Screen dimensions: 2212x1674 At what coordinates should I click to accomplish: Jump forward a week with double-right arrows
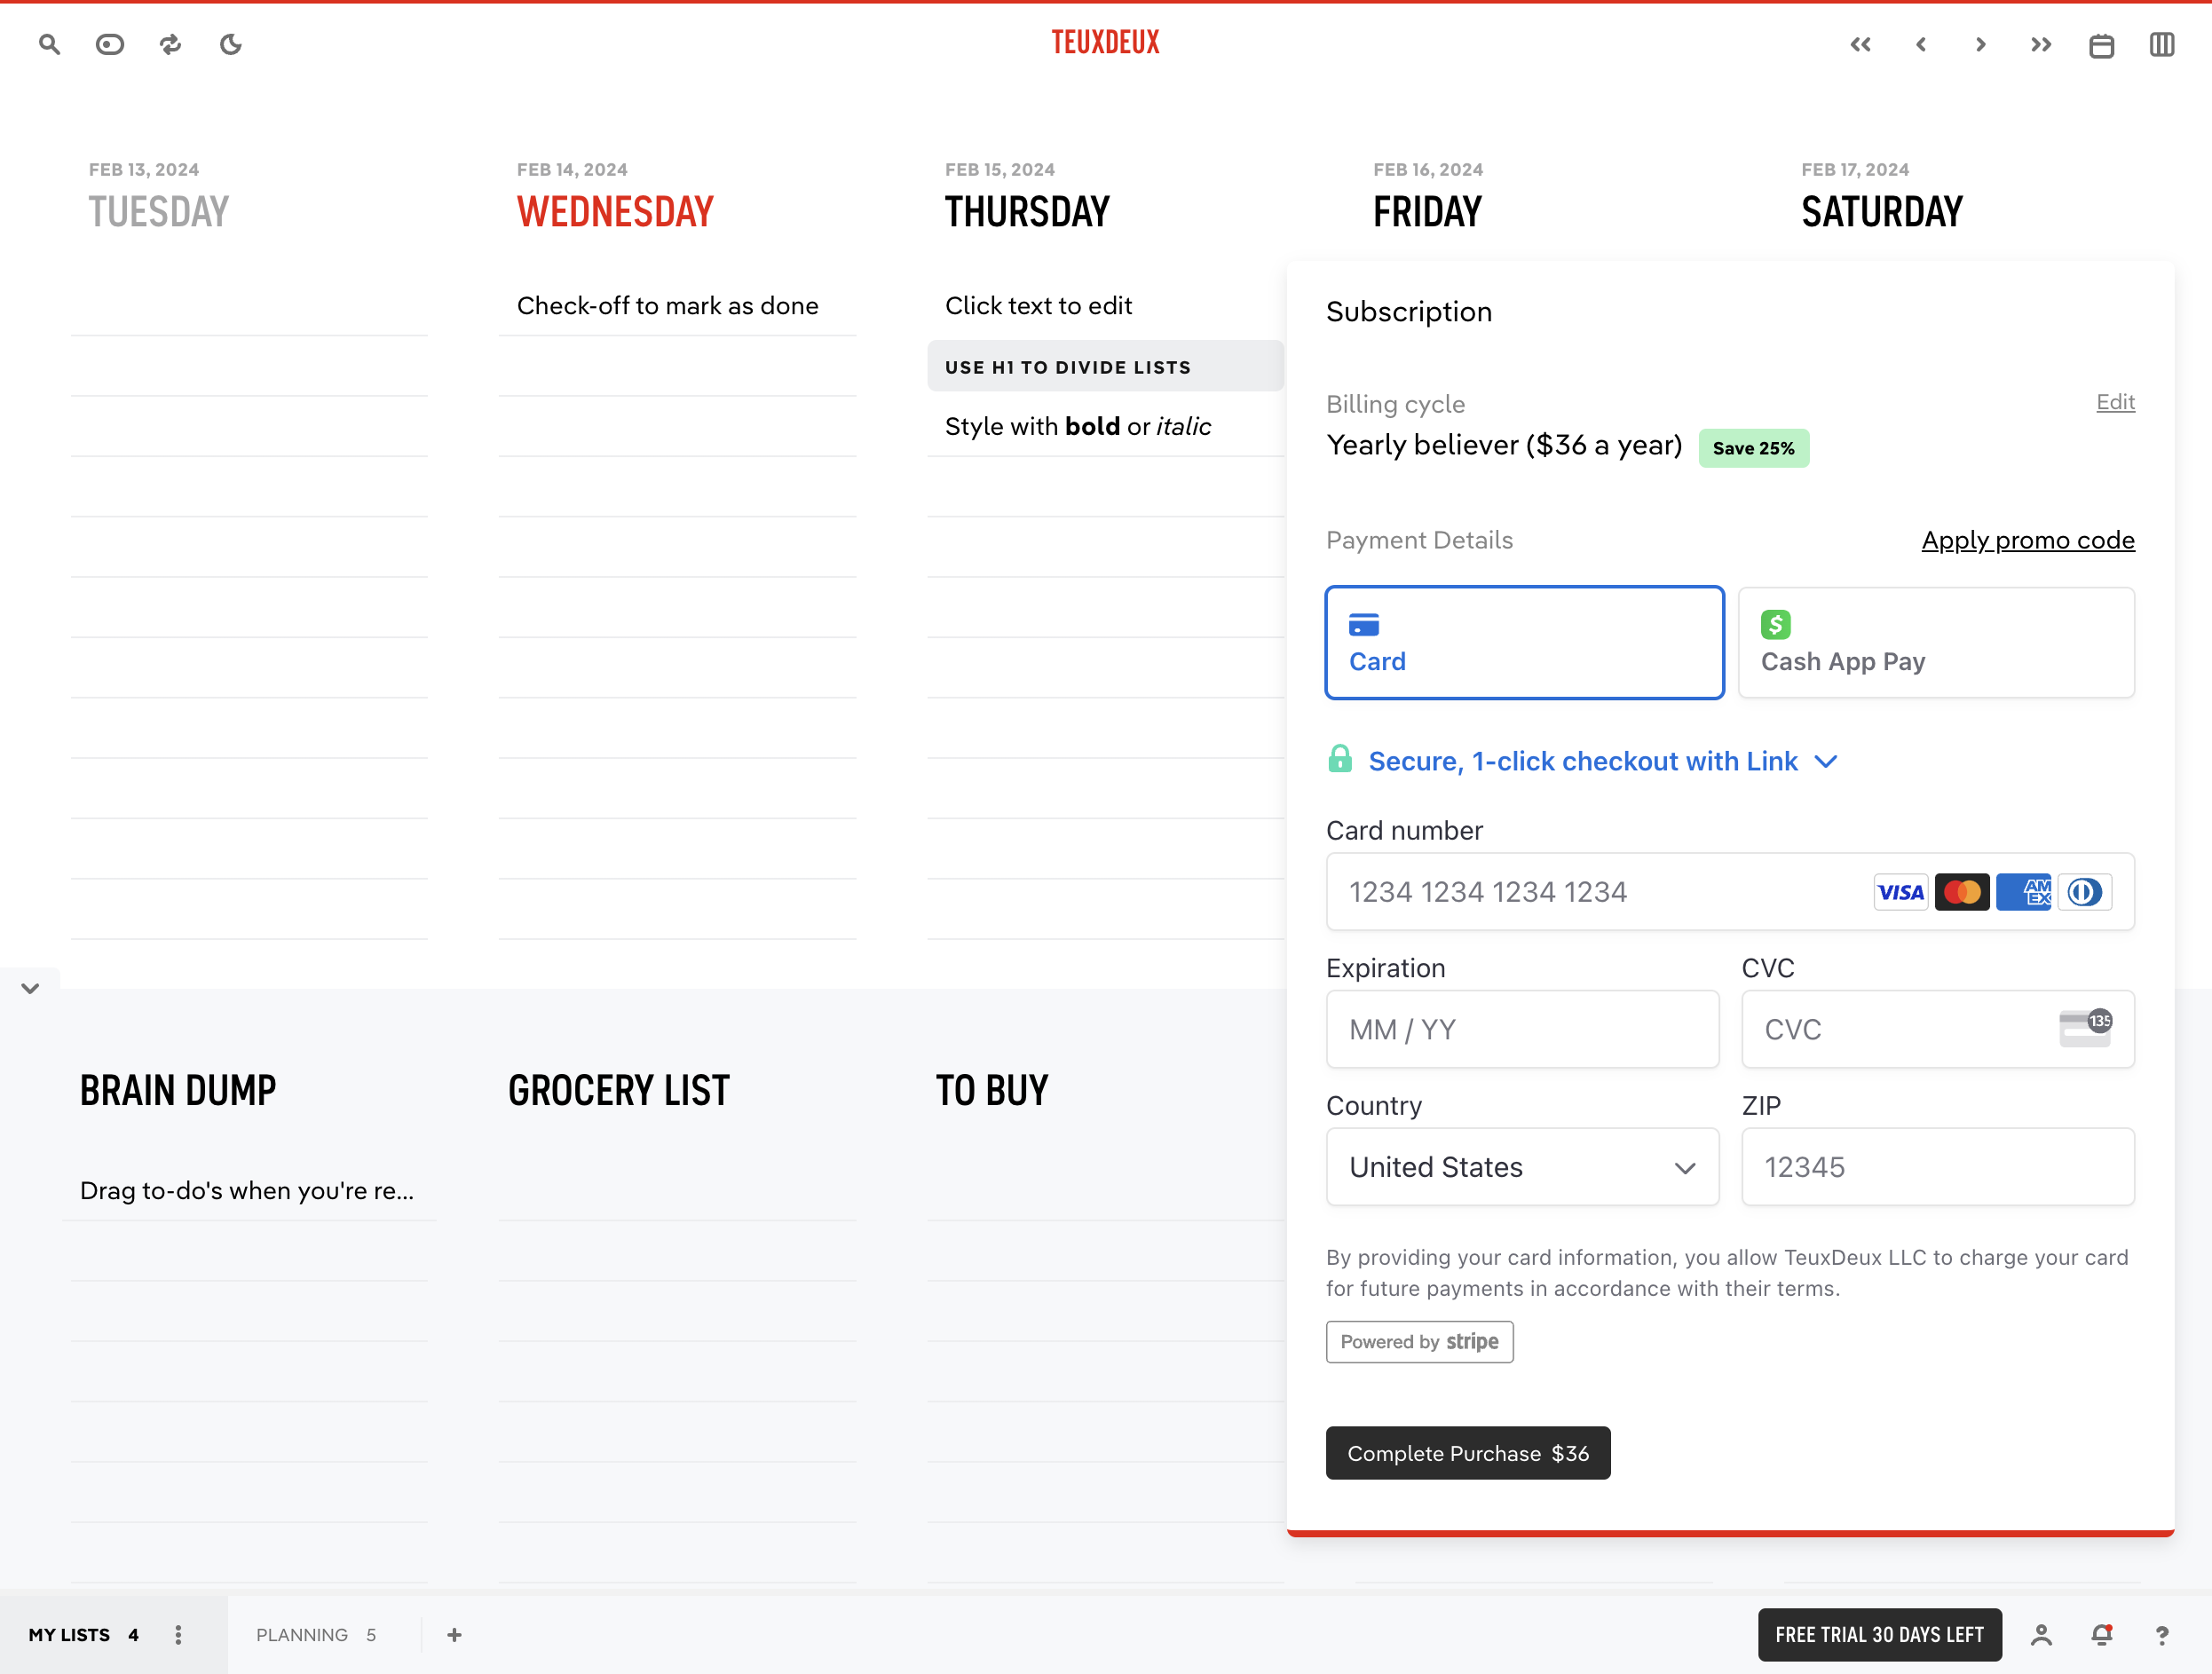click(x=2041, y=44)
